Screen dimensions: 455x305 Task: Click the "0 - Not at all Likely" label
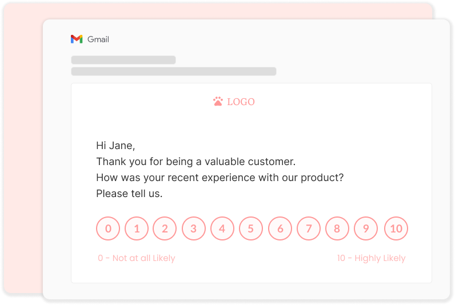[x=137, y=258]
